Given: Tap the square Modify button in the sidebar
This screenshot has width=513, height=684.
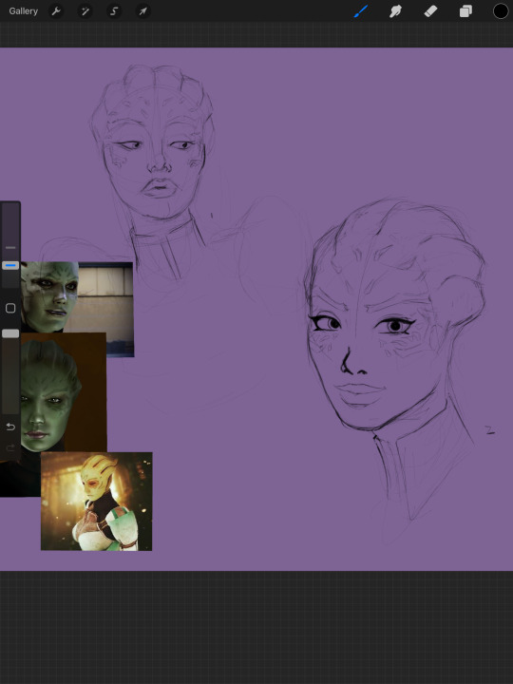Looking at the screenshot, I should point(10,309).
